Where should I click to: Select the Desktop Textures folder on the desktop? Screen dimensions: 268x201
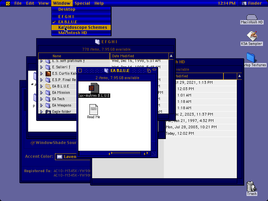[251, 58]
